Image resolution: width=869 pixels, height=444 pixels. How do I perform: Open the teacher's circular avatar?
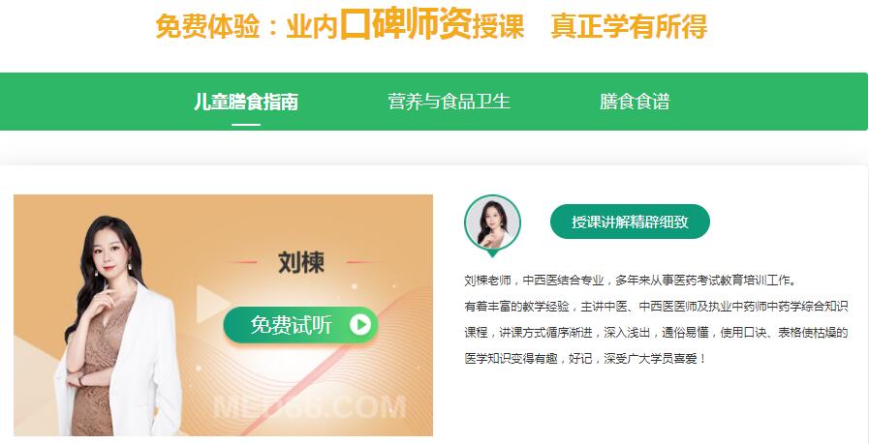492,222
